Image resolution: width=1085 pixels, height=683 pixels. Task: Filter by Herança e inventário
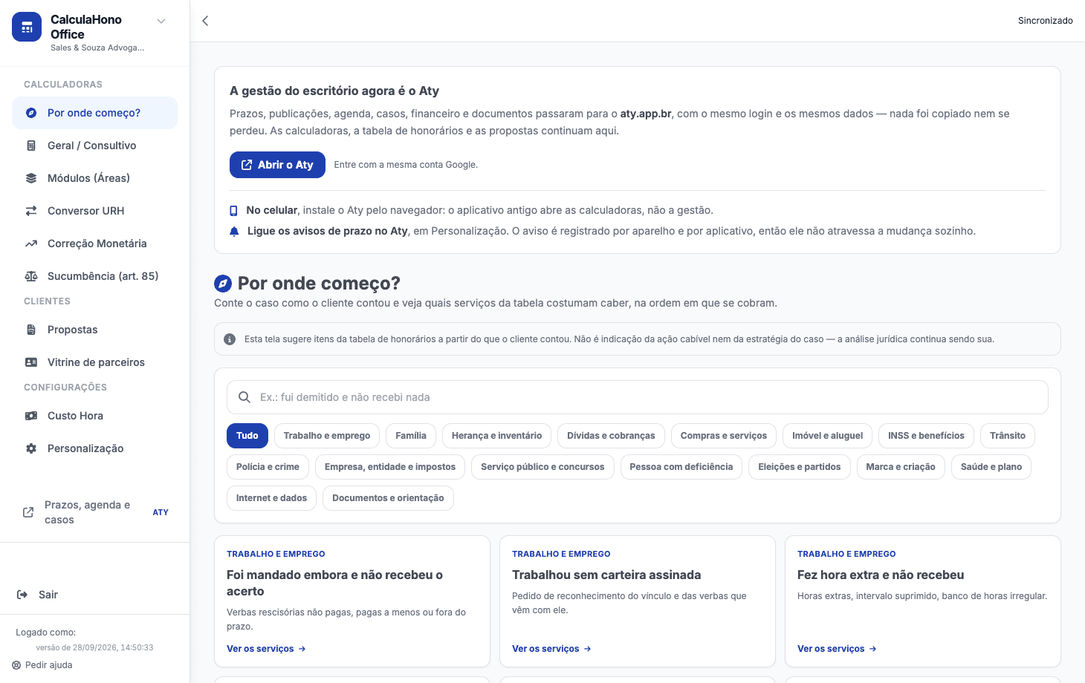[497, 436]
